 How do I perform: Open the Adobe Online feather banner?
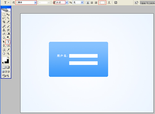coord(6,10)
